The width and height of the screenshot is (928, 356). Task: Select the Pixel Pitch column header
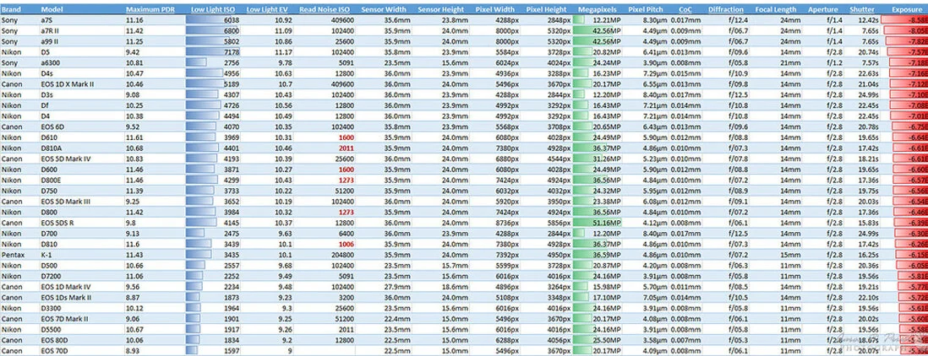[647, 10]
